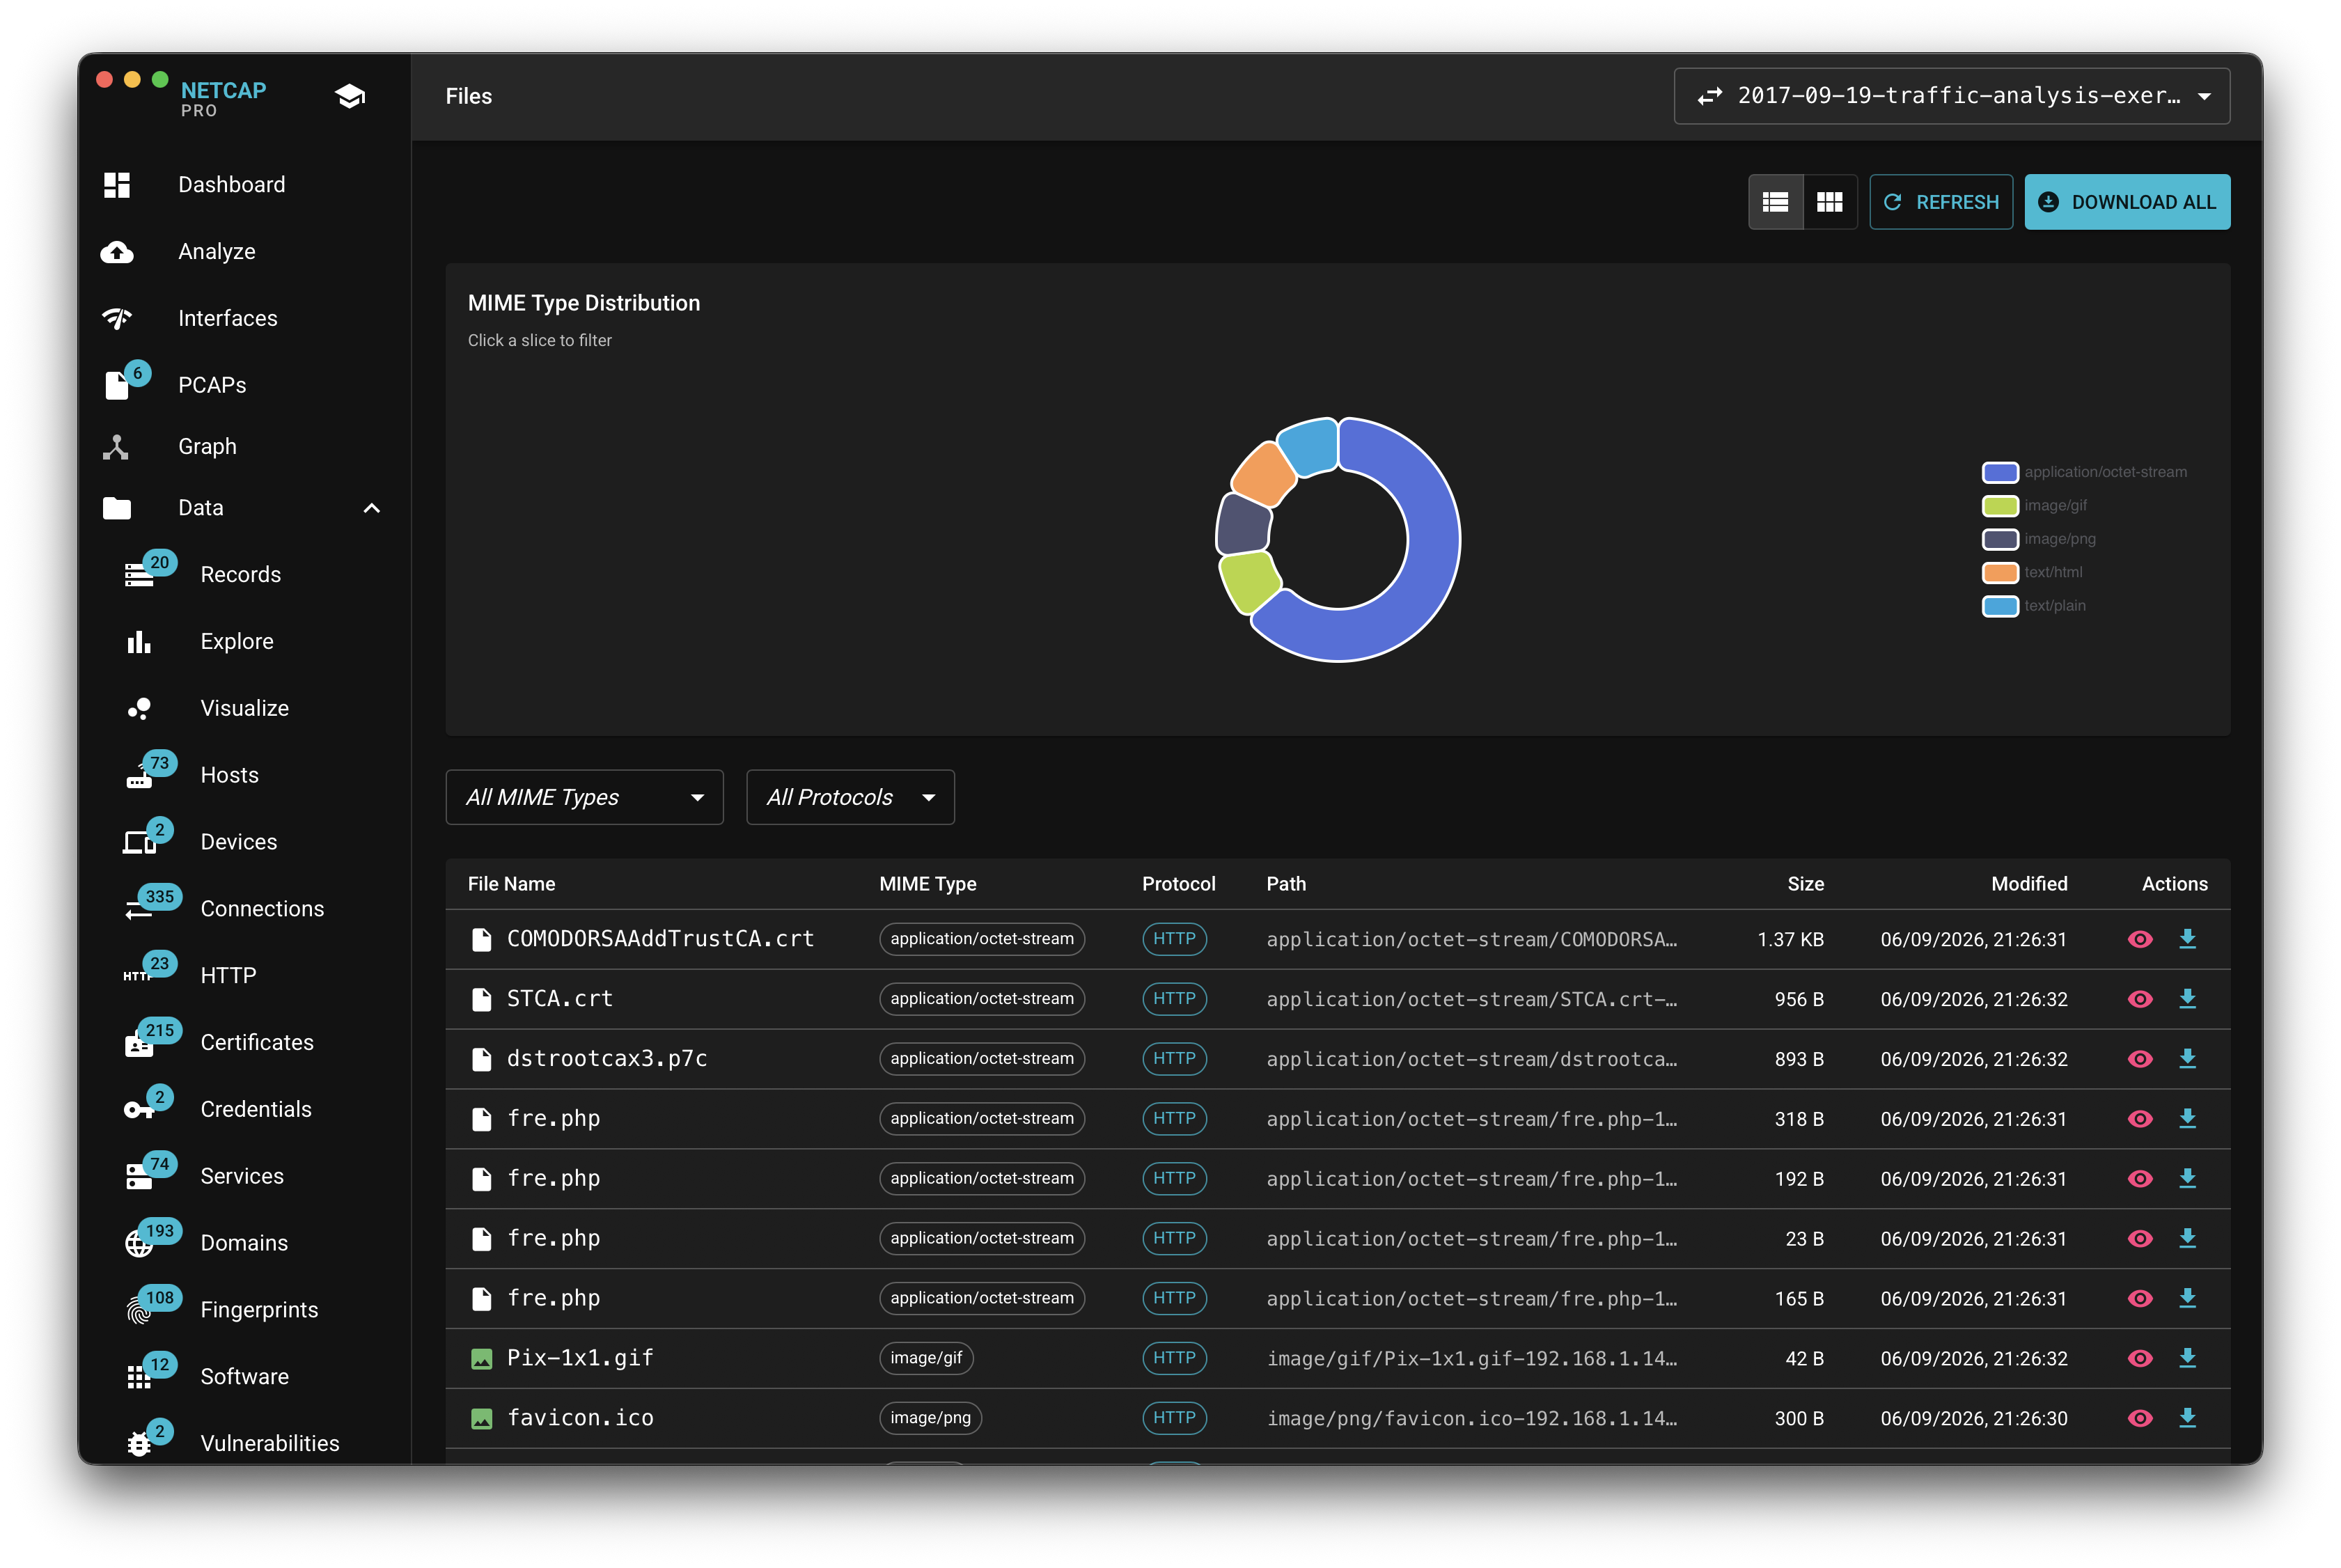The height and width of the screenshot is (1568, 2341).
Task: Open the Graph node icon
Action: (117, 447)
